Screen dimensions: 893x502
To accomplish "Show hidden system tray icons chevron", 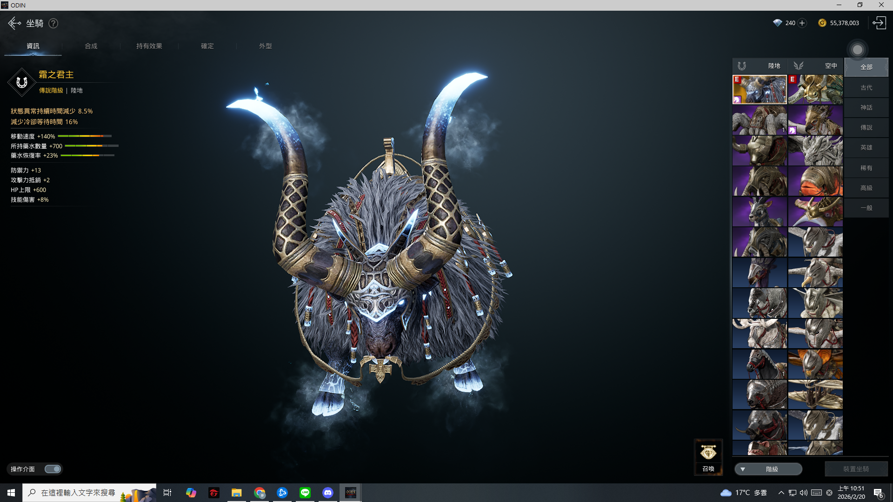I will (781, 493).
